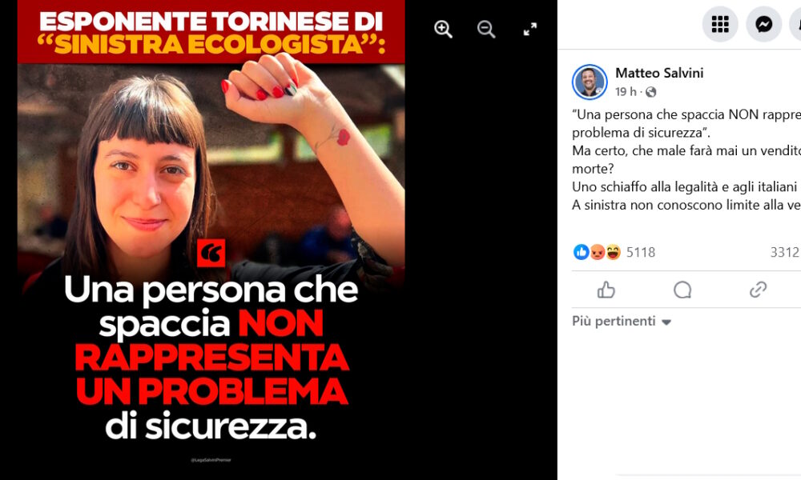Click the dropdown arrow next to Più pertinenti
Viewport: 801px width, 480px height.
pos(666,322)
